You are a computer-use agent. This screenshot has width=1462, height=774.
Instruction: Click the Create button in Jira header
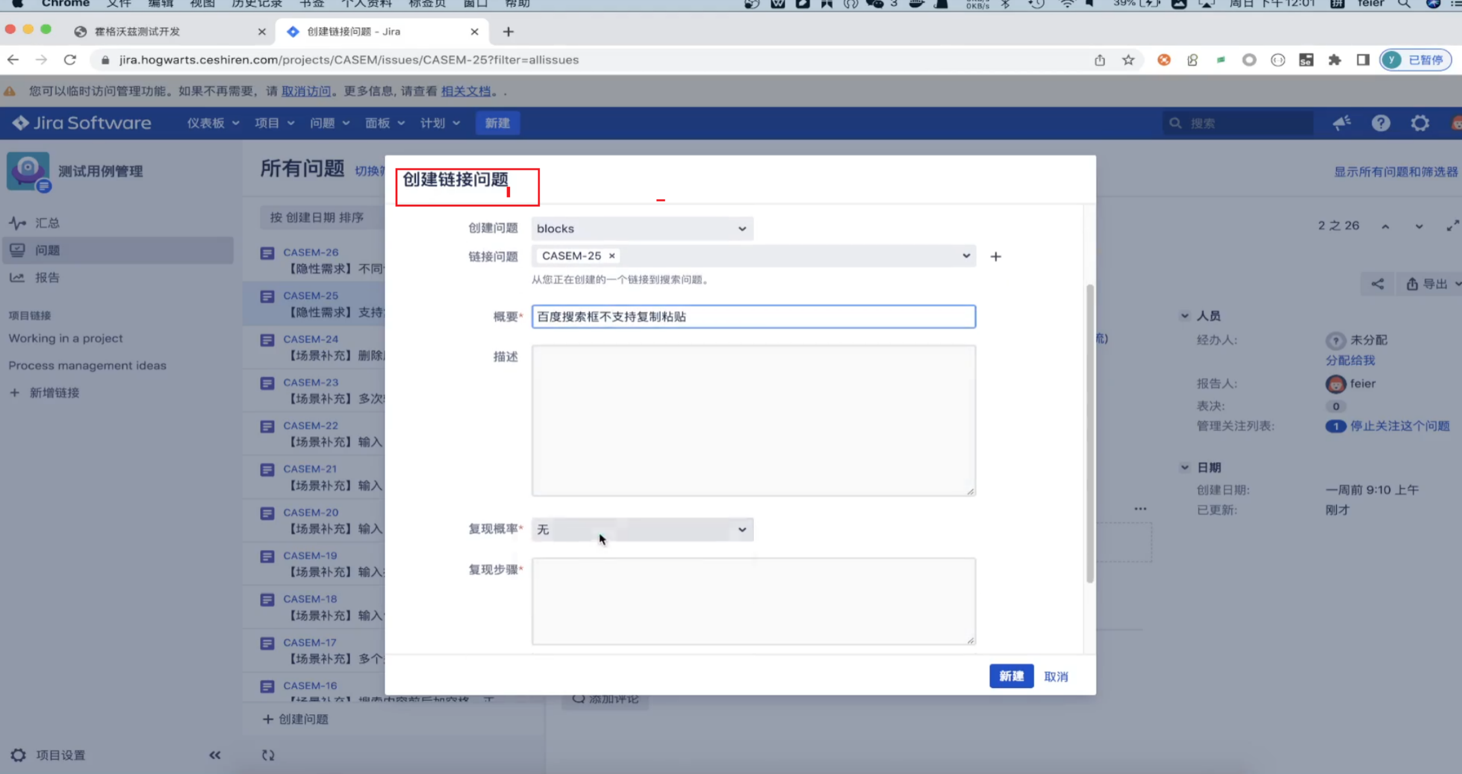(x=497, y=123)
